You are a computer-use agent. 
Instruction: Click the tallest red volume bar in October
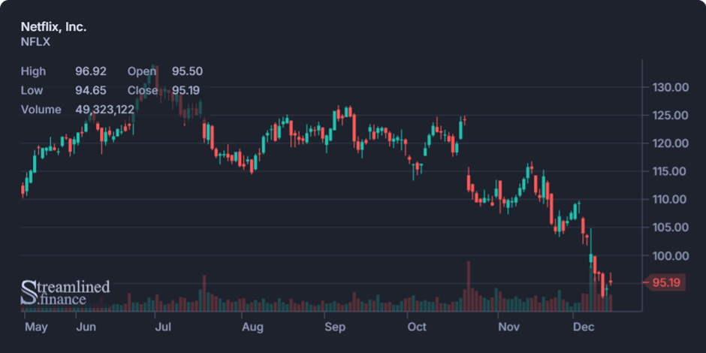[x=469, y=286]
